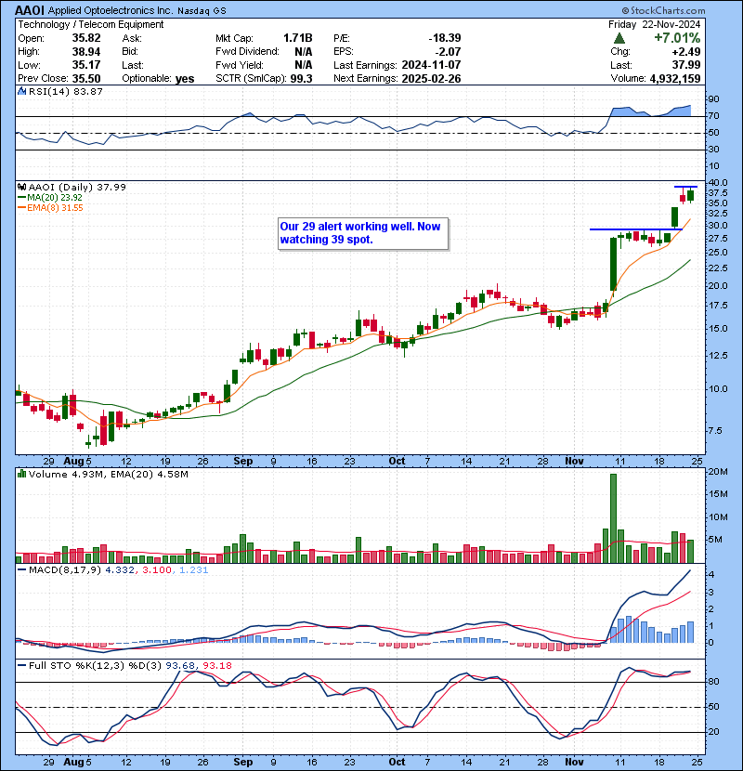This screenshot has height=771, width=743.
Task: Click the N/A value next to Fwd Yield
Action: point(304,65)
